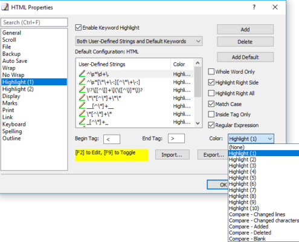Image resolution: width=299 pixels, height=242 pixels.
Task: Open the Both User-Defined Strings and Default Keywords dropdown
Action: 139,41
